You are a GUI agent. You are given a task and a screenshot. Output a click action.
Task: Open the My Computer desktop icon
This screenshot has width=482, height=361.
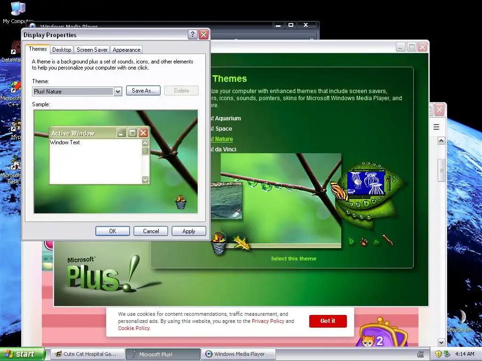[x=17, y=13]
